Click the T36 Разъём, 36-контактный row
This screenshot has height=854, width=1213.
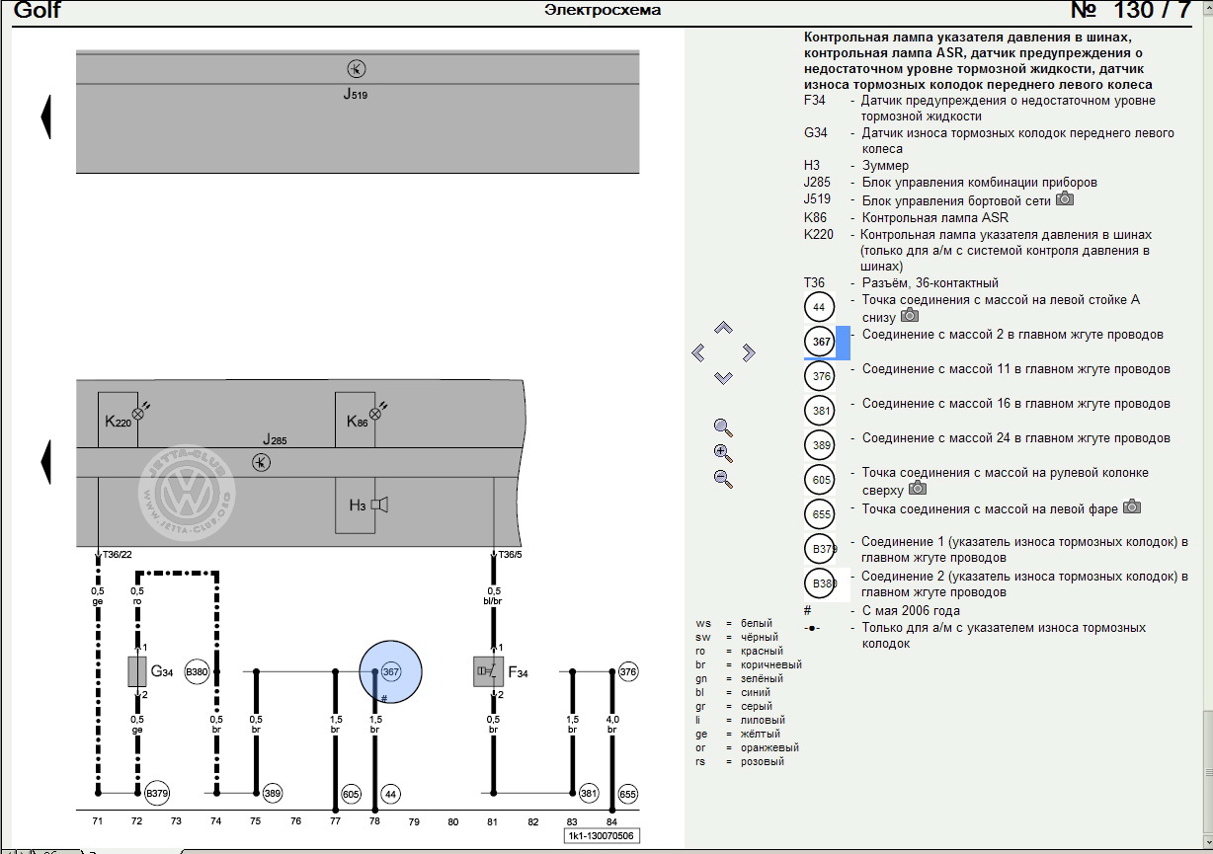(902, 282)
